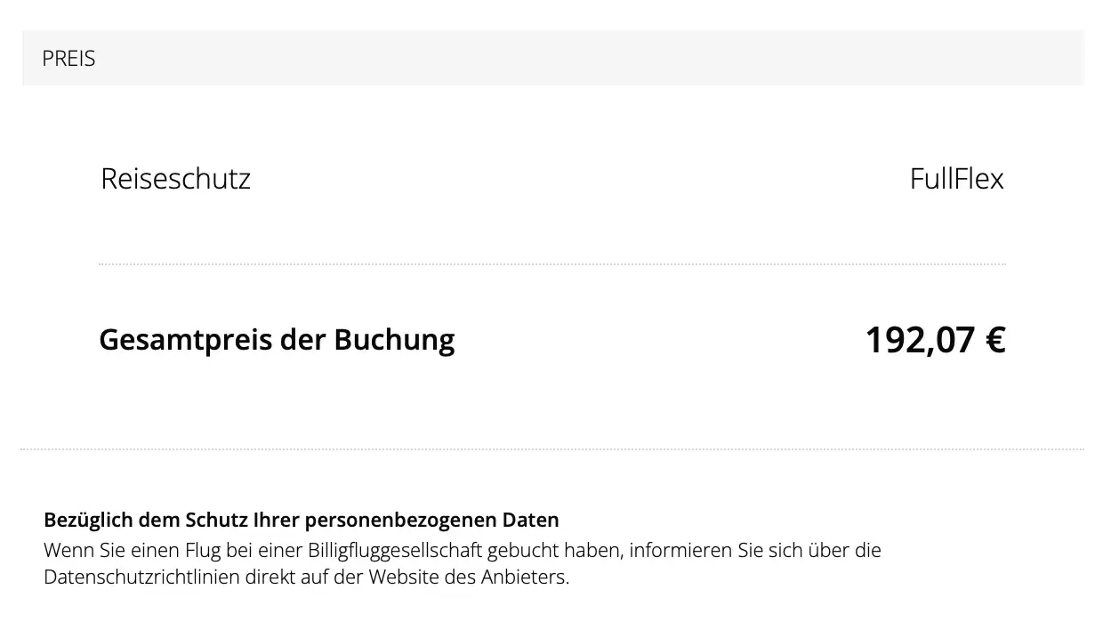Click the dotted divider above the data notice
This screenshot has height=630, width=1119.
pyautogui.click(x=551, y=449)
